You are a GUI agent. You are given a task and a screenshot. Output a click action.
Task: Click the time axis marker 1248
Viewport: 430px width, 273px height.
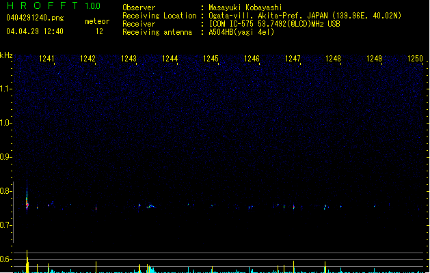tap(333, 59)
